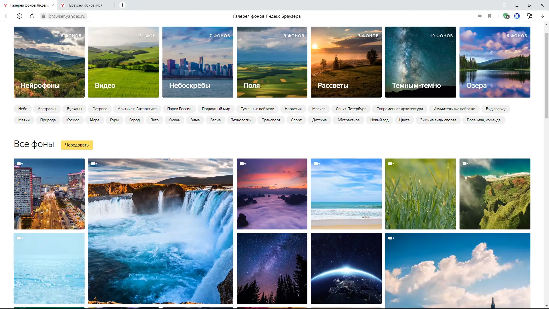Click the address bar browser.yandex.ru
This screenshot has width=549, height=309.
pos(67,16)
